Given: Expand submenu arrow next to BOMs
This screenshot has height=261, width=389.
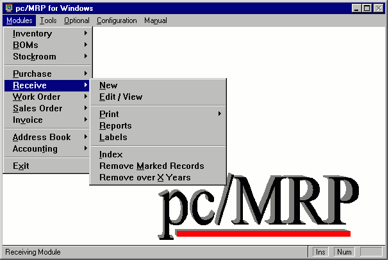Looking at the screenshot, I should click(x=86, y=45).
